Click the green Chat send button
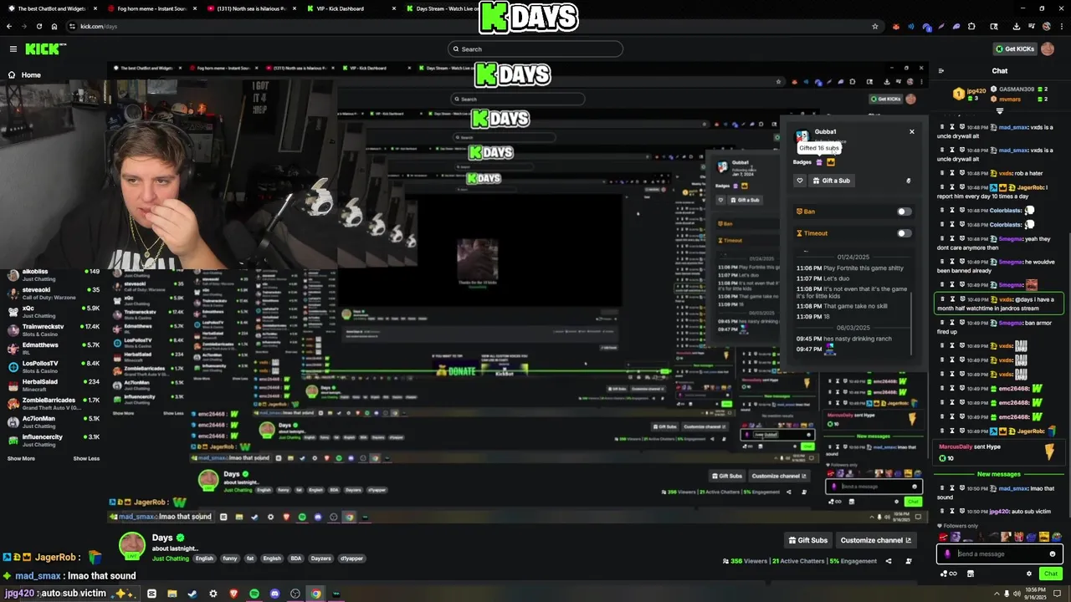The image size is (1071, 602). [x=1050, y=574]
